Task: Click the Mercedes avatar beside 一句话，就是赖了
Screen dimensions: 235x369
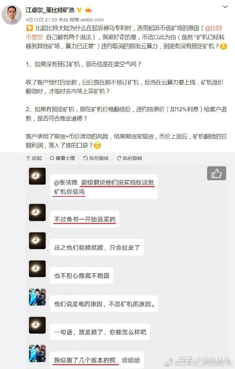Action: tap(37, 325)
